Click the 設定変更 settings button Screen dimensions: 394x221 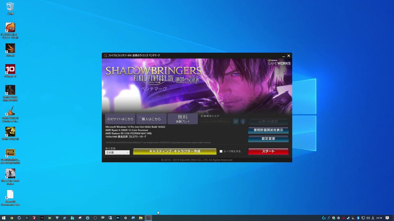(268, 139)
